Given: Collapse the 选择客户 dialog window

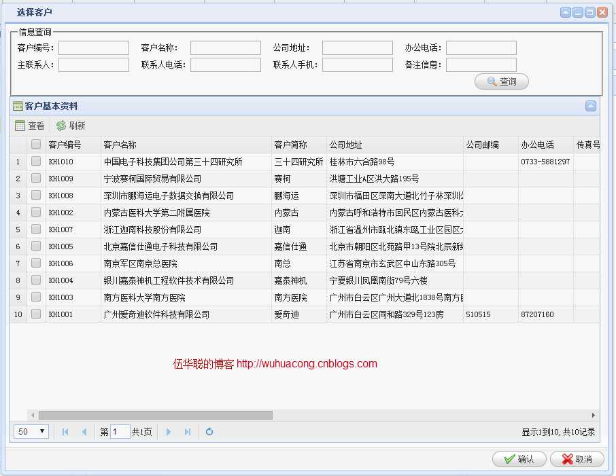Looking at the screenshot, I should click(x=565, y=12).
